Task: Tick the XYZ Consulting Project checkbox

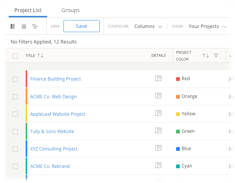Action: pos(15,149)
